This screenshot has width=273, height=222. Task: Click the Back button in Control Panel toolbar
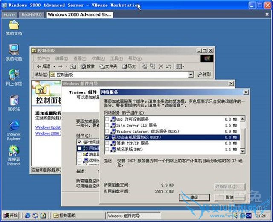[x=44, y=66]
